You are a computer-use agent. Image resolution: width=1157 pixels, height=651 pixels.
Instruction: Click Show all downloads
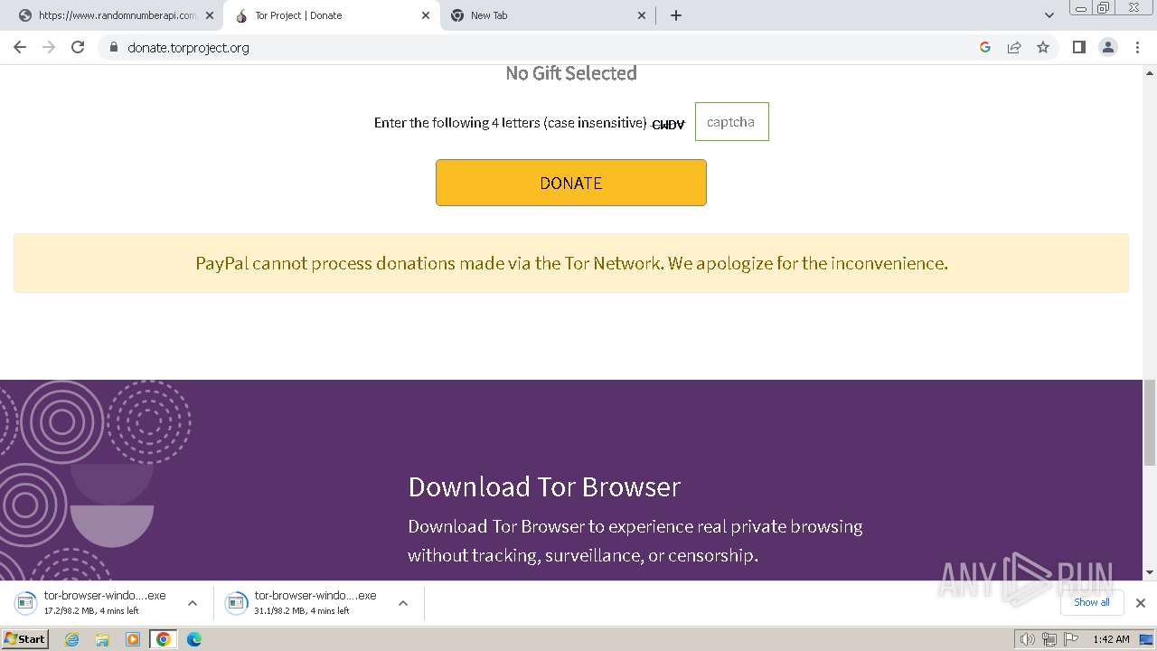[1092, 602]
